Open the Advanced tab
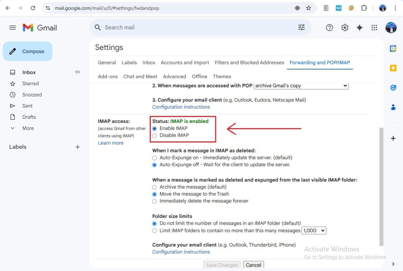This screenshot has height=271, width=403. 174,77
